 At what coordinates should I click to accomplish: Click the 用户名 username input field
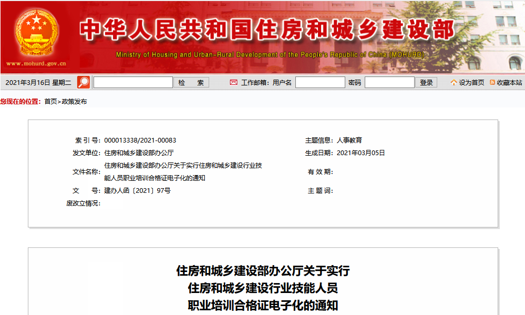click(x=320, y=82)
